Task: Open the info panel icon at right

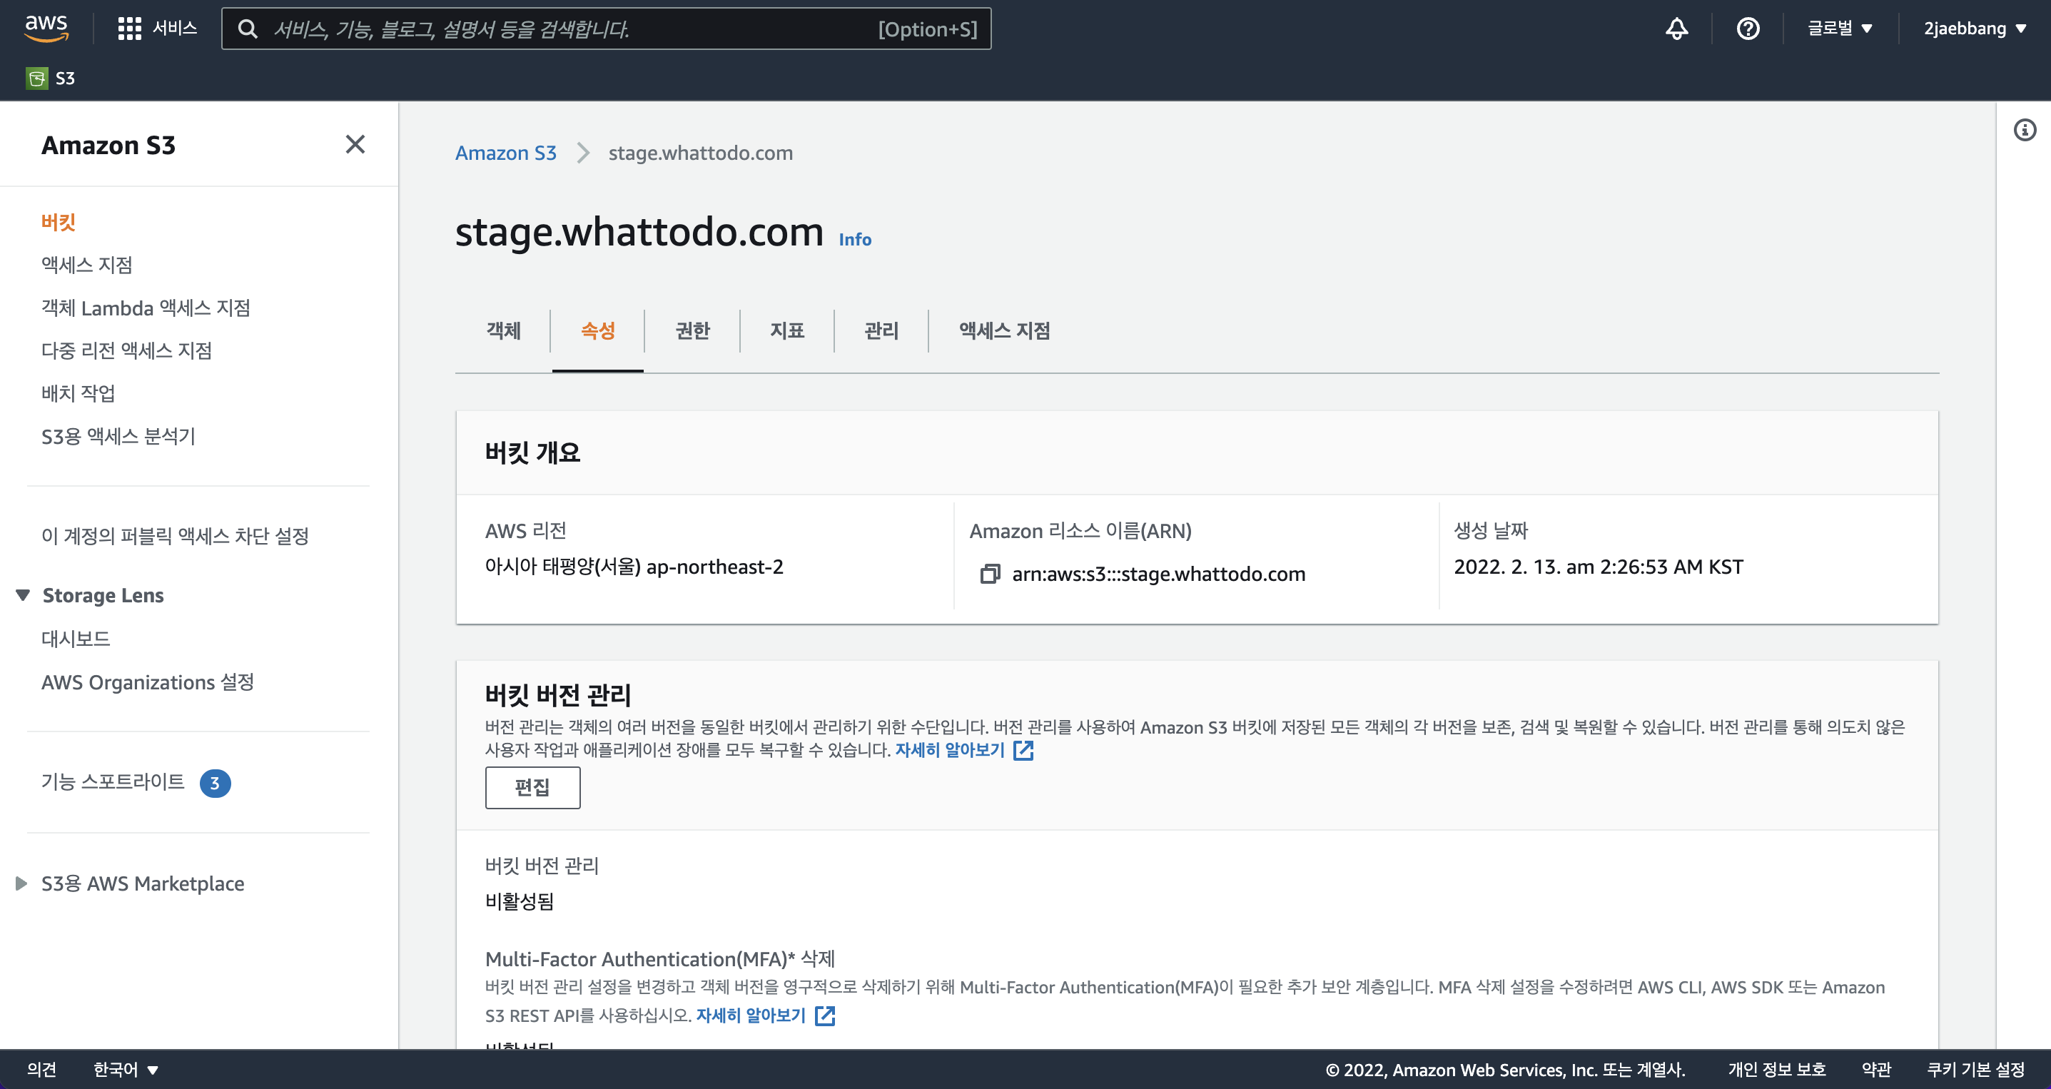Action: [2025, 130]
